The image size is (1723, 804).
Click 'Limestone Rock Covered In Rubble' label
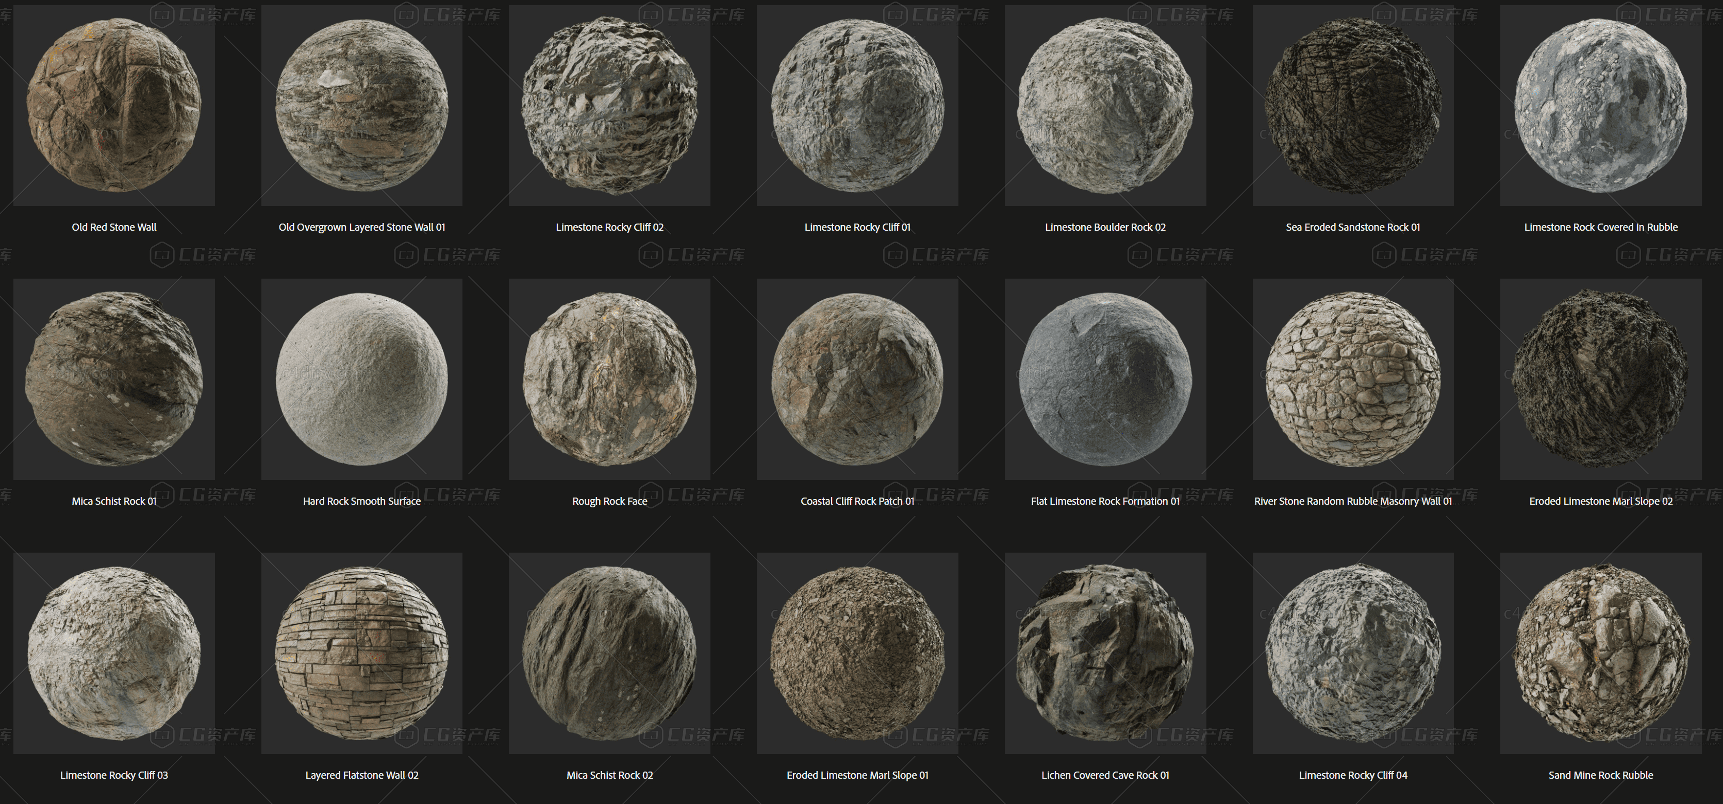click(1601, 227)
